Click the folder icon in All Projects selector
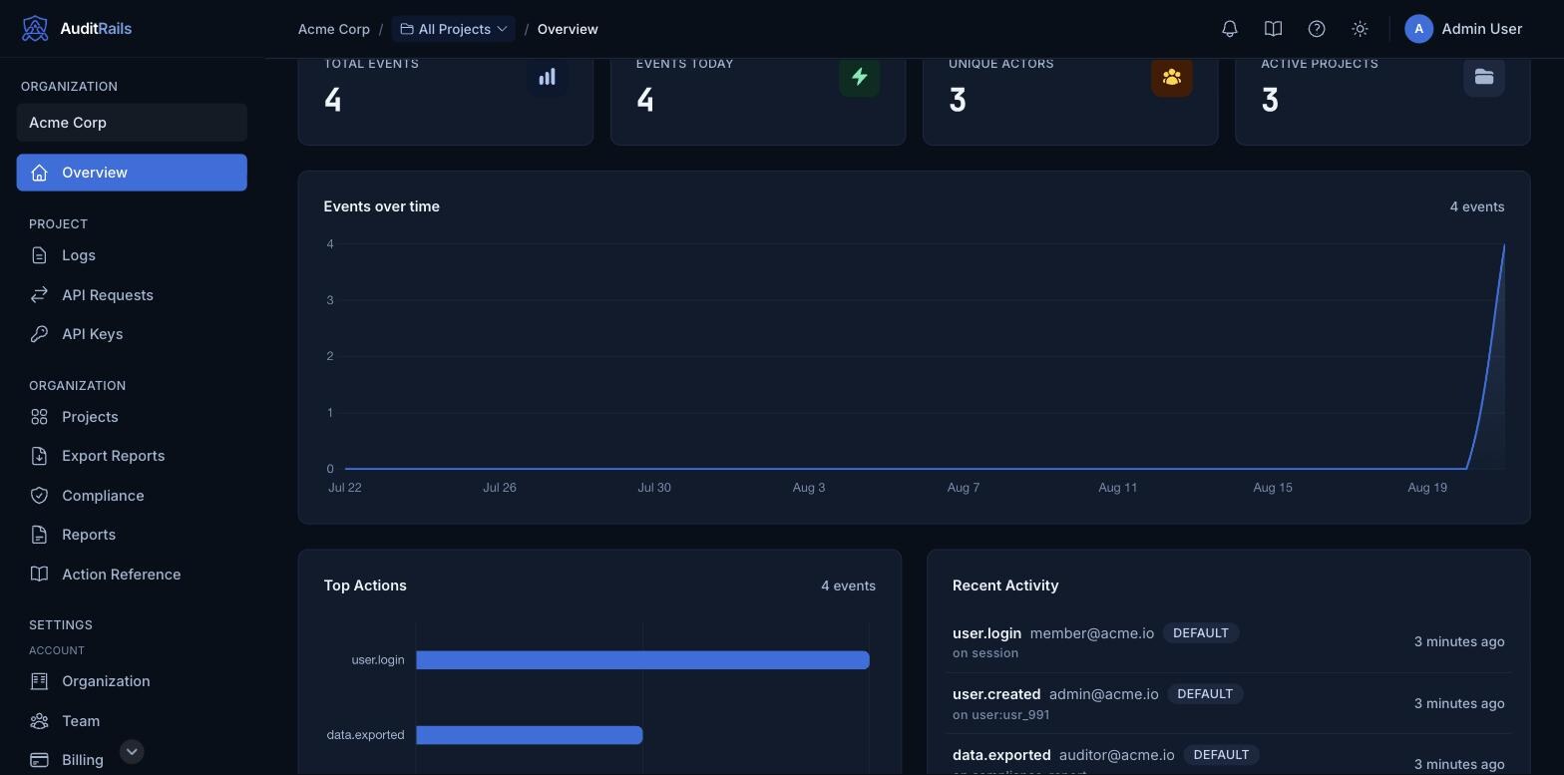The height and width of the screenshot is (775, 1564). (x=407, y=29)
